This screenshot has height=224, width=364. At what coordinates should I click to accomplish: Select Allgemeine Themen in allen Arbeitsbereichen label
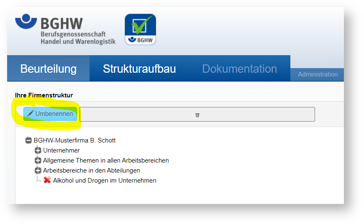(x=106, y=160)
